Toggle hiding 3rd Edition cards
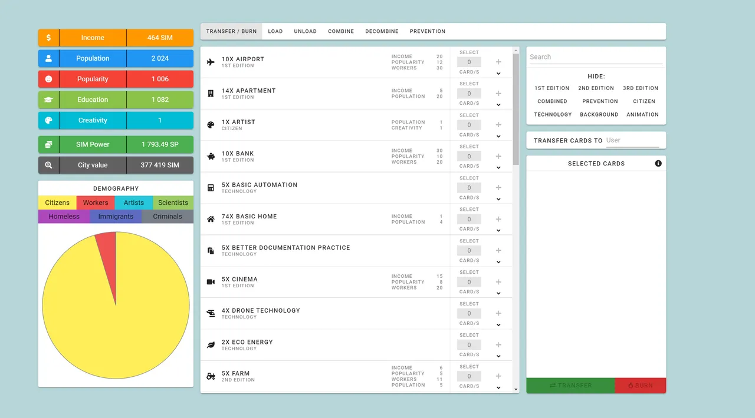The height and width of the screenshot is (418, 755). (641, 88)
